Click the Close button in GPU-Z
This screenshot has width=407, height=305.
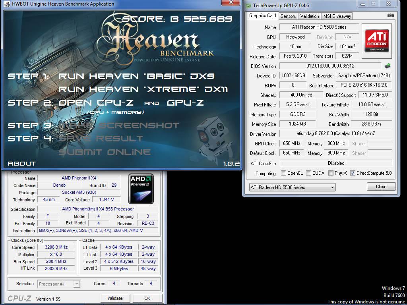pyautogui.click(x=381, y=187)
